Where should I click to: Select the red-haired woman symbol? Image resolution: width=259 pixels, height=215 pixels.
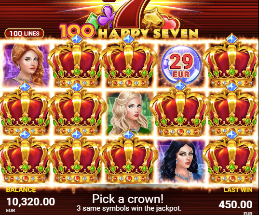click(27, 65)
